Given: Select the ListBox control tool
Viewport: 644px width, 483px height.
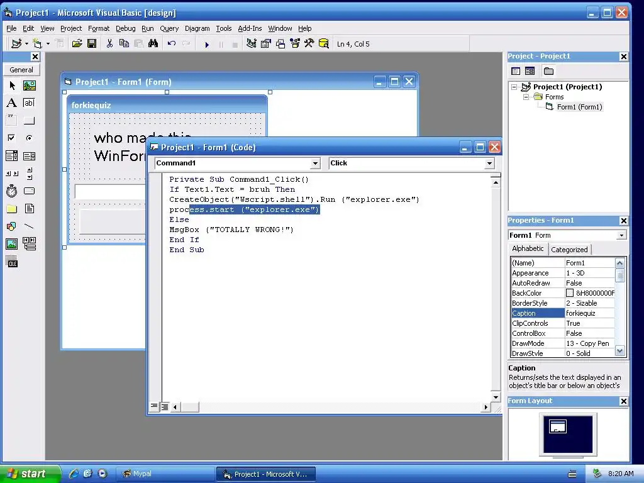Looking at the screenshot, I should click(x=29, y=156).
